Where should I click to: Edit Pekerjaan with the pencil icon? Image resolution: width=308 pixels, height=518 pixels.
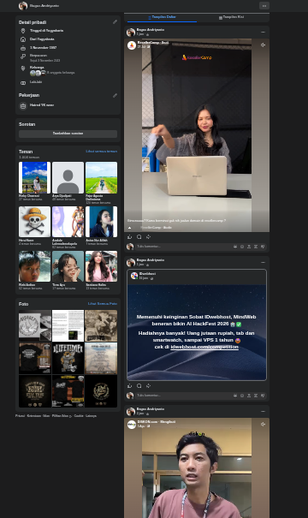(x=115, y=96)
